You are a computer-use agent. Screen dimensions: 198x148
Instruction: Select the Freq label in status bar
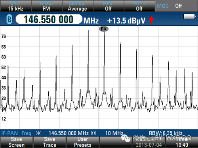(x=26, y=133)
